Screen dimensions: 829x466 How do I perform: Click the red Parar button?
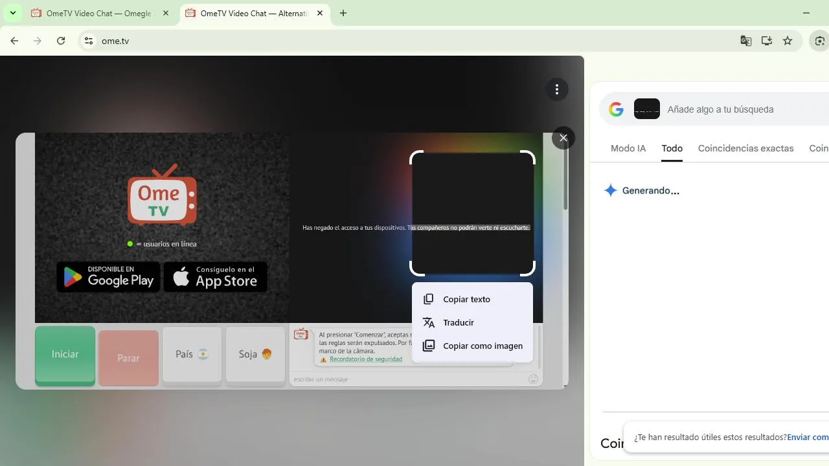[128, 358]
